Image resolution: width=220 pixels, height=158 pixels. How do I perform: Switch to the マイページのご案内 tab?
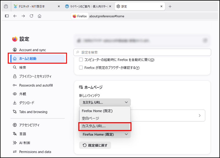[x=88, y=6]
